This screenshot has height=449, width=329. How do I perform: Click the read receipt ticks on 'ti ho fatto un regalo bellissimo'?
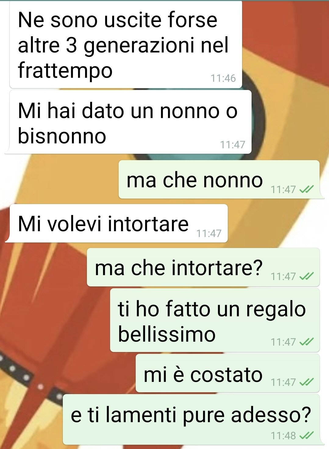(306, 342)
